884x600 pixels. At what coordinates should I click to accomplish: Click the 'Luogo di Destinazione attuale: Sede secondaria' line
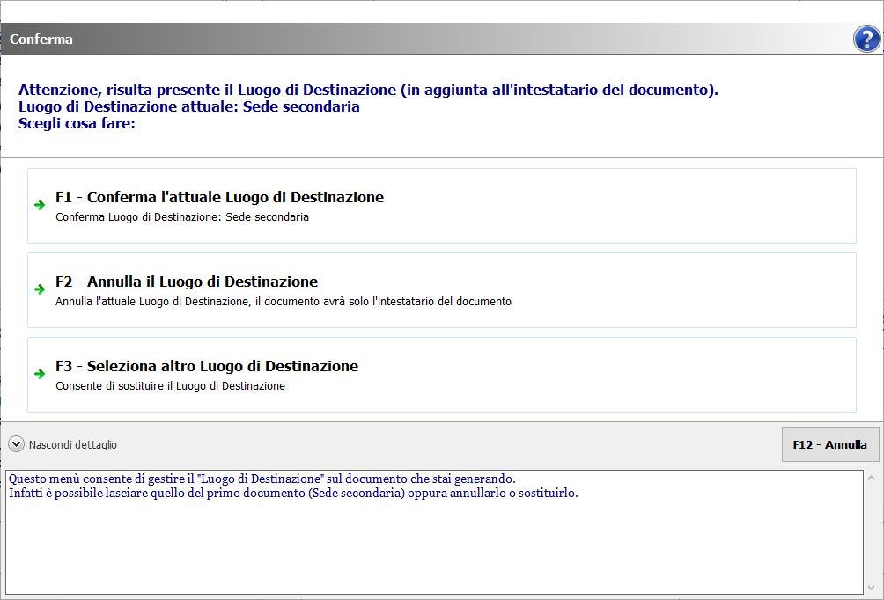pos(188,106)
